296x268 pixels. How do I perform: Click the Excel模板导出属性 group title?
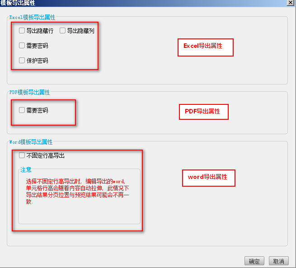[32, 17]
